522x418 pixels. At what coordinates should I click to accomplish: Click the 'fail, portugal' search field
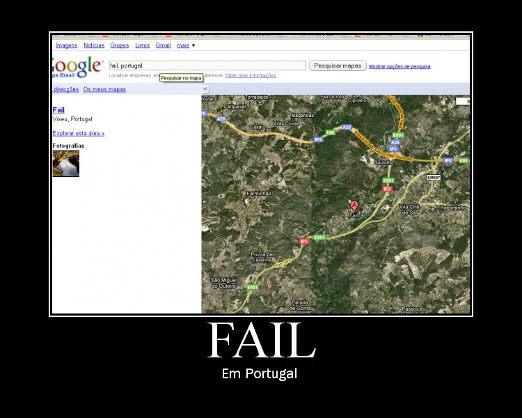(x=207, y=65)
